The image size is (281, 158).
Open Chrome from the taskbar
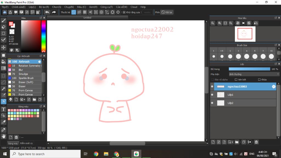click(x=96, y=154)
